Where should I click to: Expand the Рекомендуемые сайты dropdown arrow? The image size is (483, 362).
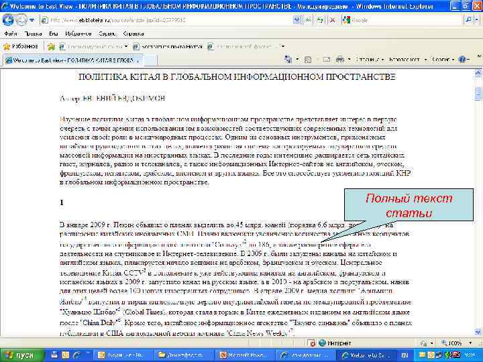[126, 46]
